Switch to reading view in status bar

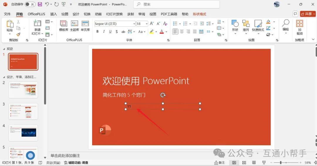pyautogui.click(x=254, y=162)
